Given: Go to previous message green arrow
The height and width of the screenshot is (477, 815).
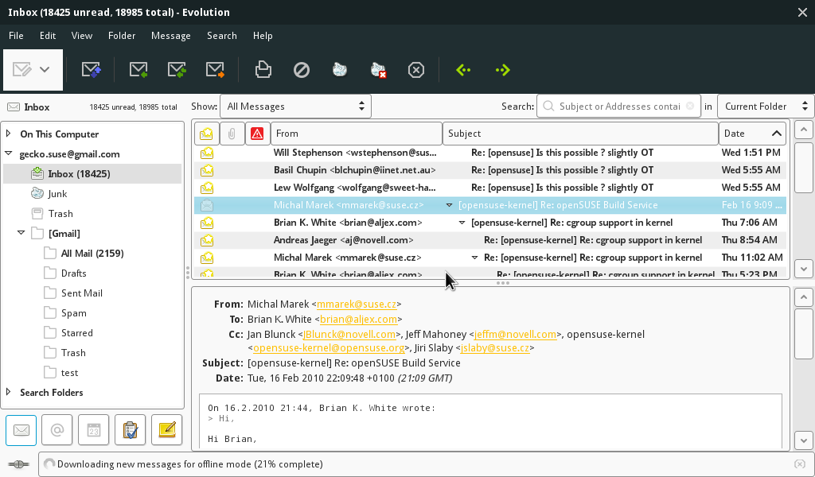Looking at the screenshot, I should tap(463, 69).
